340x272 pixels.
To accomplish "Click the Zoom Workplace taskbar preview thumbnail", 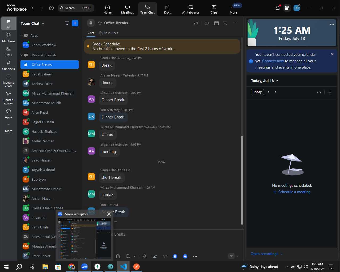I will [84, 239].
